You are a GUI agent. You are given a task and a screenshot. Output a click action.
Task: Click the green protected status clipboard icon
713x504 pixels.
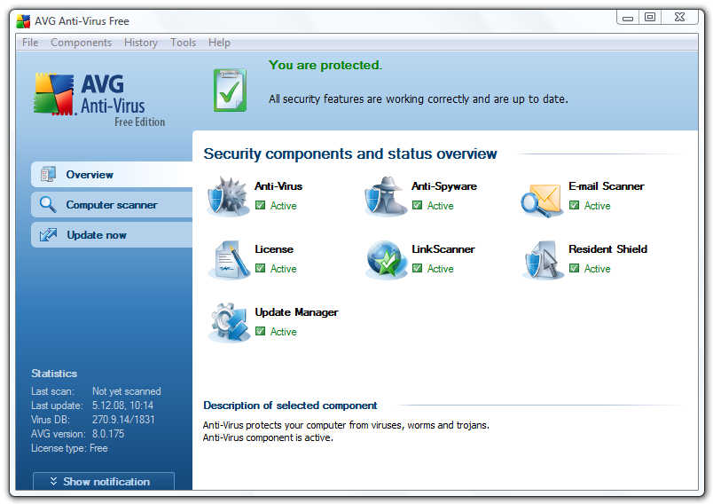[230, 91]
